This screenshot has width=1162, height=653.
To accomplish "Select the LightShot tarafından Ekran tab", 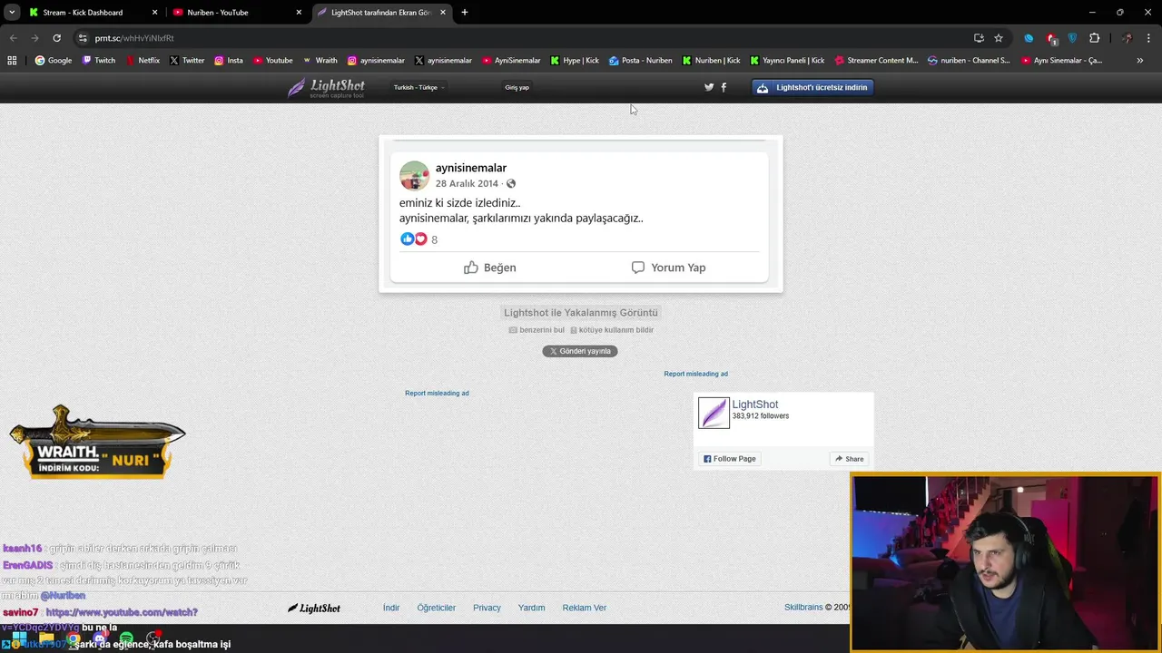I will pyautogui.click(x=381, y=13).
